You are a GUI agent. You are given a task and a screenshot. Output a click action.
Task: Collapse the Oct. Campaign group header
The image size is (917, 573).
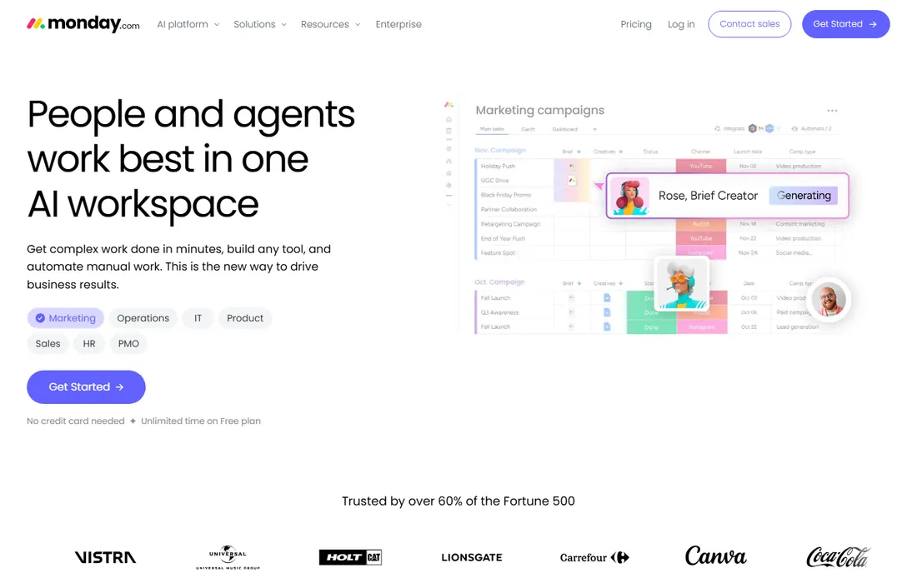point(499,282)
